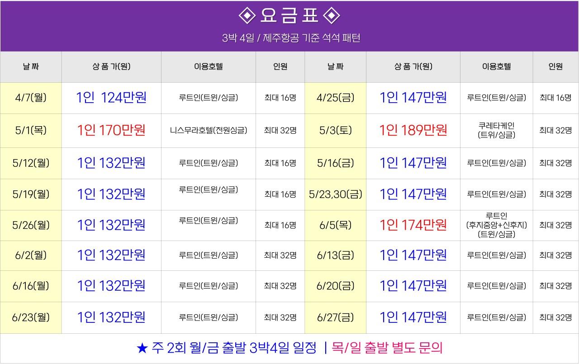Select the 5/3(토) date cell

(336, 131)
